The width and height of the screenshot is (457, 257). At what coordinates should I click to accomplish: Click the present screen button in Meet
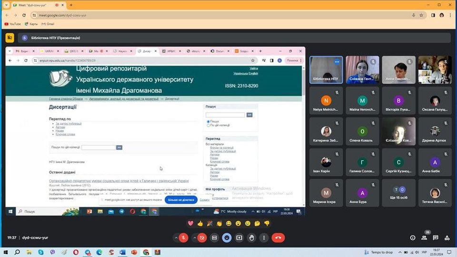[239, 238]
